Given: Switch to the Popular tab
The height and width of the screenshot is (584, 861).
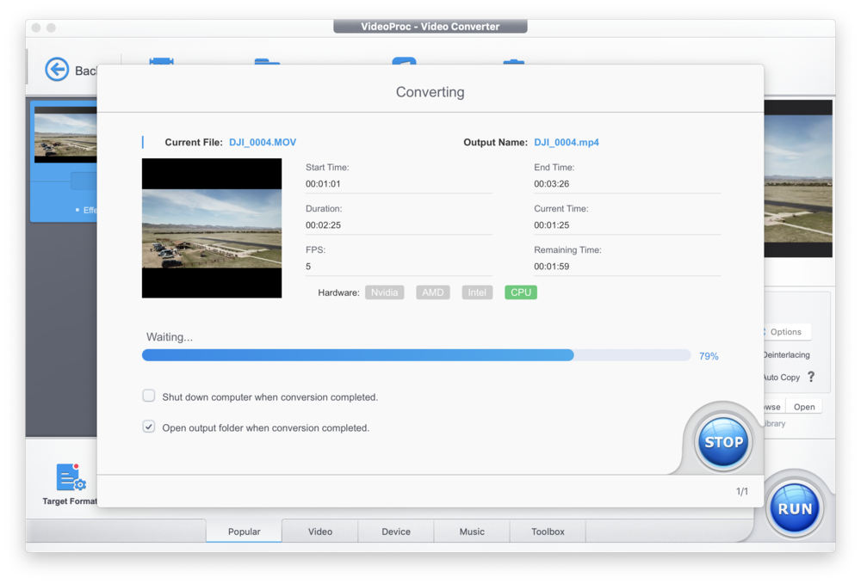Looking at the screenshot, I should 245,532.
